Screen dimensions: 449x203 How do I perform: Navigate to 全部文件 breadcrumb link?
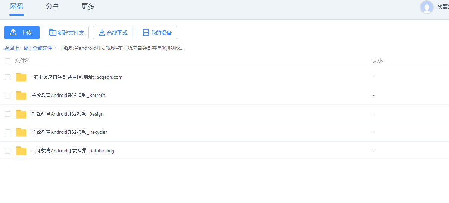point(42,48)
